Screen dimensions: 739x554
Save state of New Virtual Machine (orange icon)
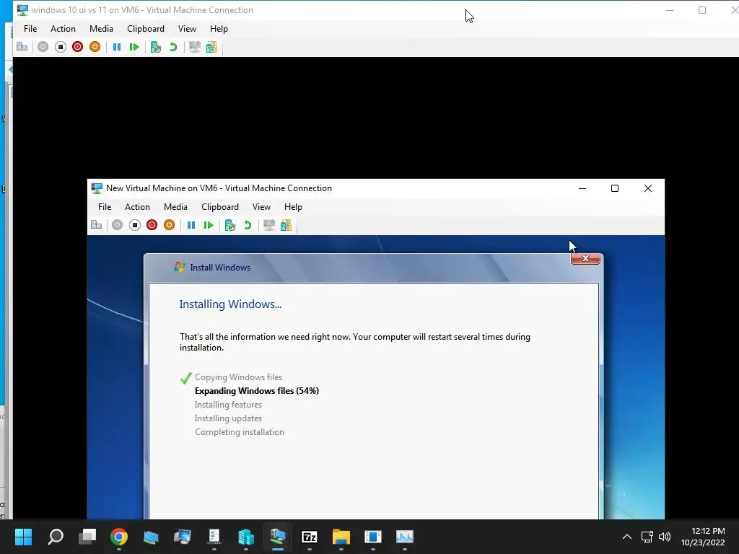click(169, 225)
